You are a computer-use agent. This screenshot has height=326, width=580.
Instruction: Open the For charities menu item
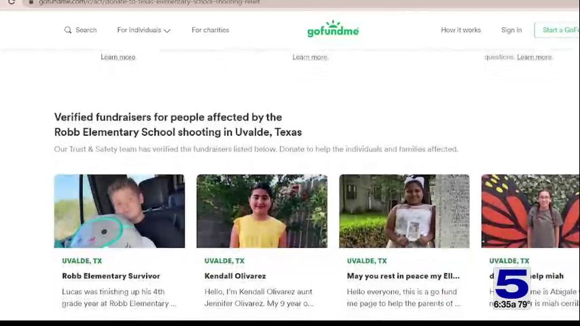point(210,30)
